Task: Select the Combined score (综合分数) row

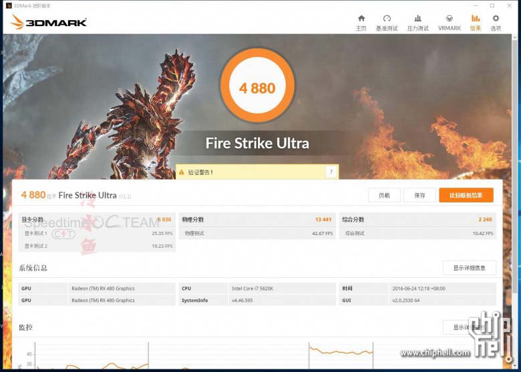Action: (x=417, y=219)
